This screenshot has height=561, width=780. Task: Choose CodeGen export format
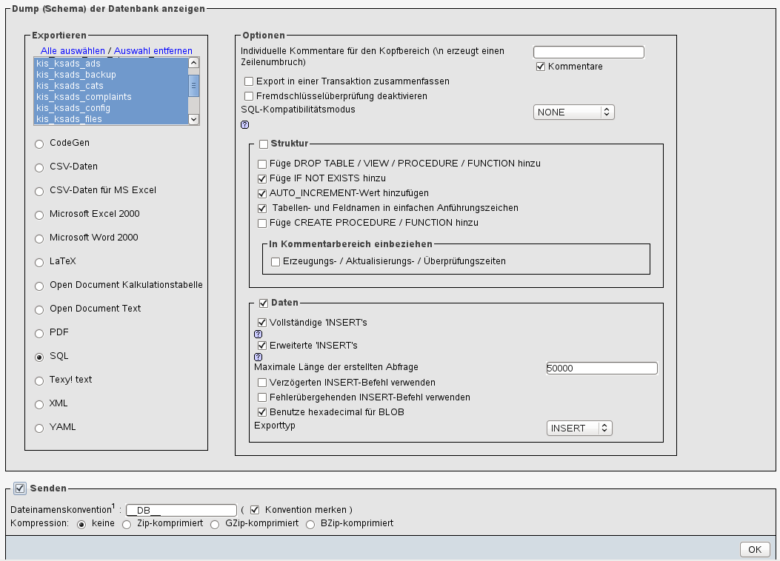click(x=39, y=144)
